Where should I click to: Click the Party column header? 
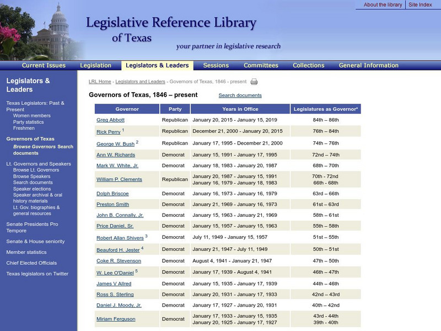coord(175,109)
